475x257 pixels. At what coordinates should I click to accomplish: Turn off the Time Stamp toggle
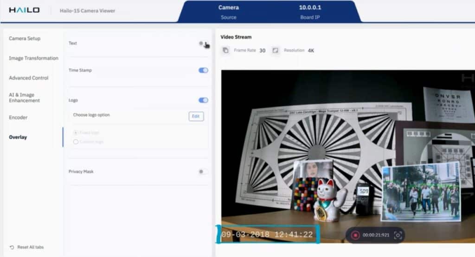tap(203, 70)
